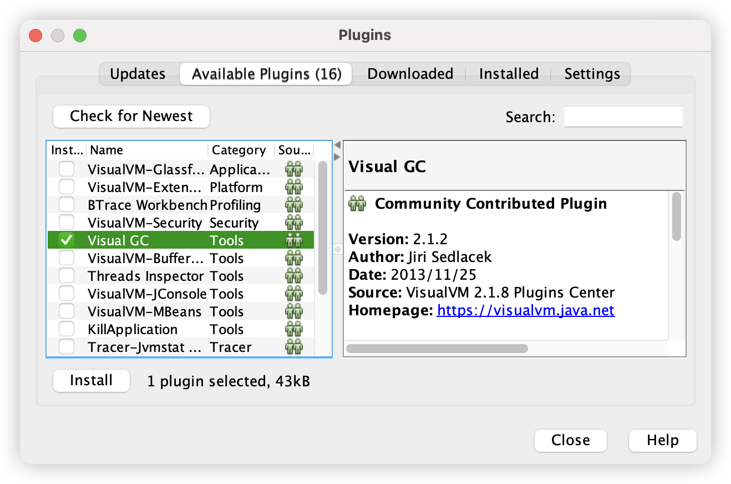Select the Threads Inspector plugin name
731x484 pixels.
coord(145,276)
